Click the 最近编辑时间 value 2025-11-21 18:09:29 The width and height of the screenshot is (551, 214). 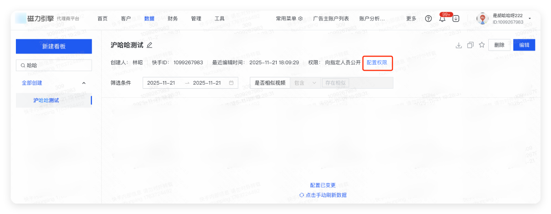[x=274, y=62]
